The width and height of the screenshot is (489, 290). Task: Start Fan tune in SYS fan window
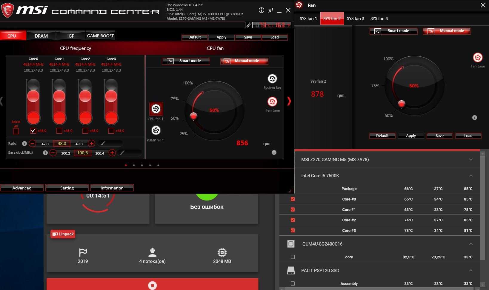[477, 58]
